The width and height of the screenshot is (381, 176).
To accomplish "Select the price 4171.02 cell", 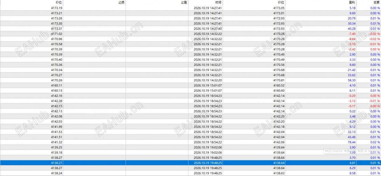I will pyautogui.click(x=56, y=34).
